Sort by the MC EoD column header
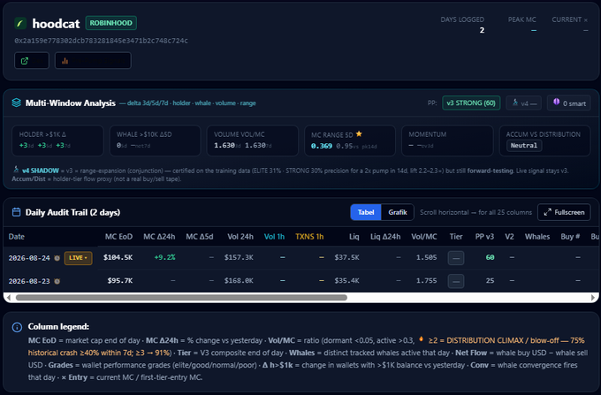The image size is (601, 395). pyautogui.click(x=118, y=237)
